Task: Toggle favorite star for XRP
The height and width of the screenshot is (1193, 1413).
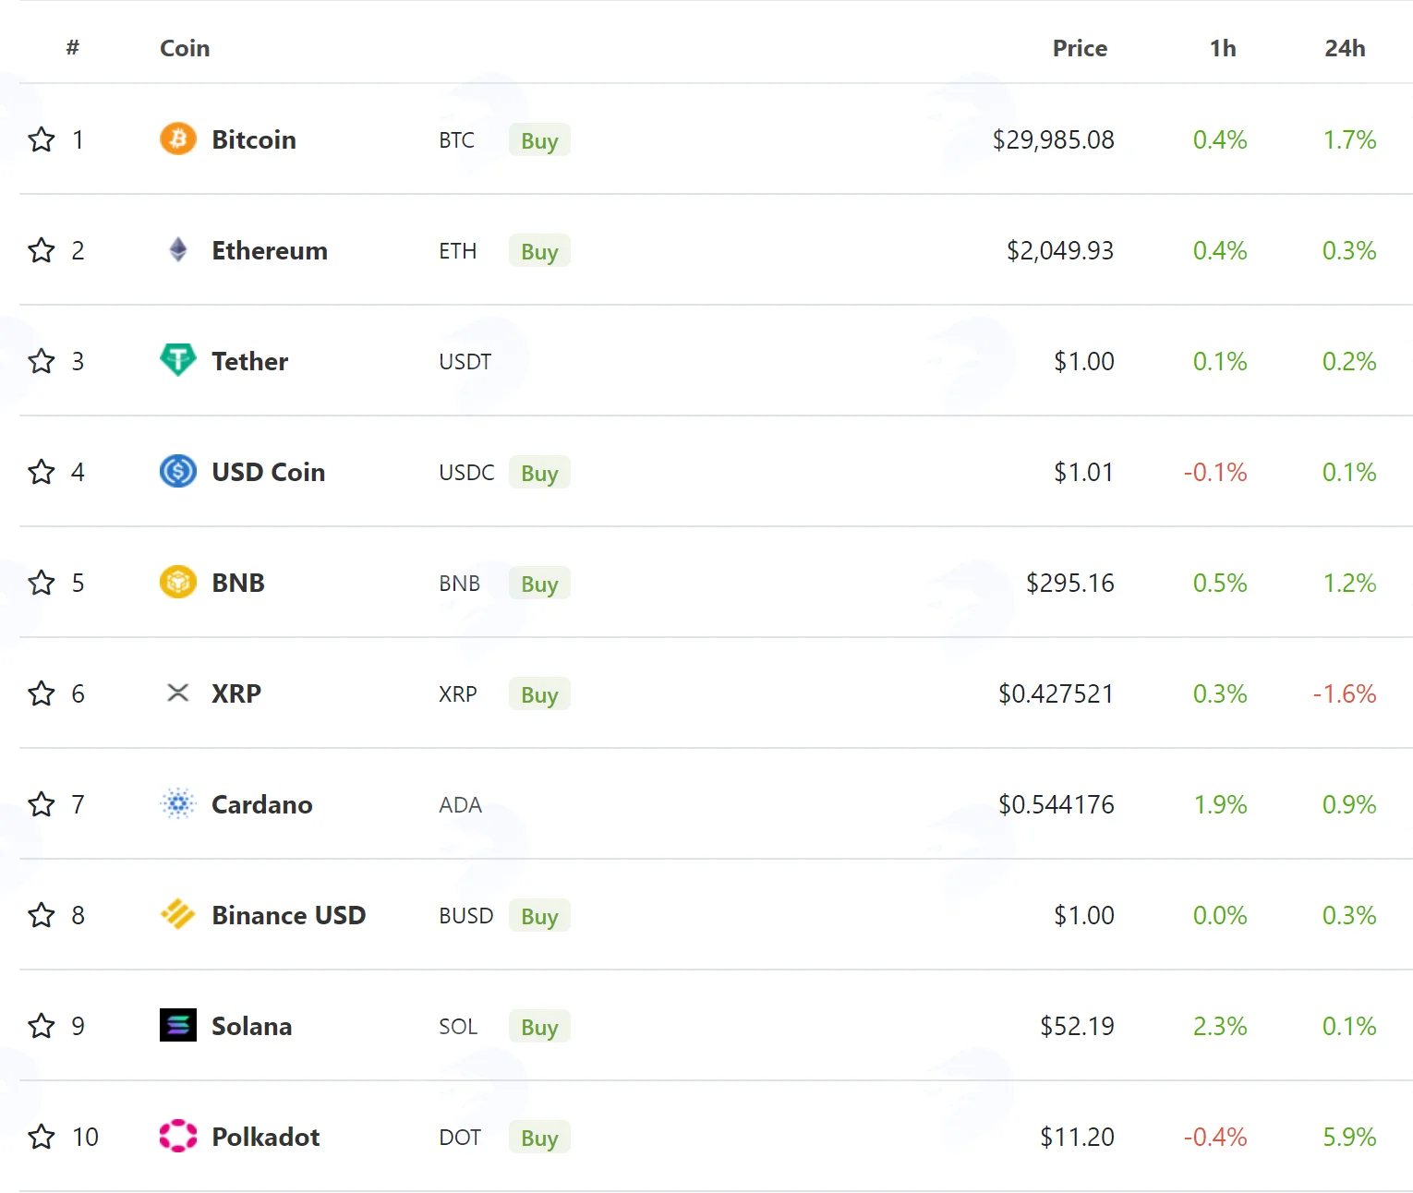Action: (42, 693)
